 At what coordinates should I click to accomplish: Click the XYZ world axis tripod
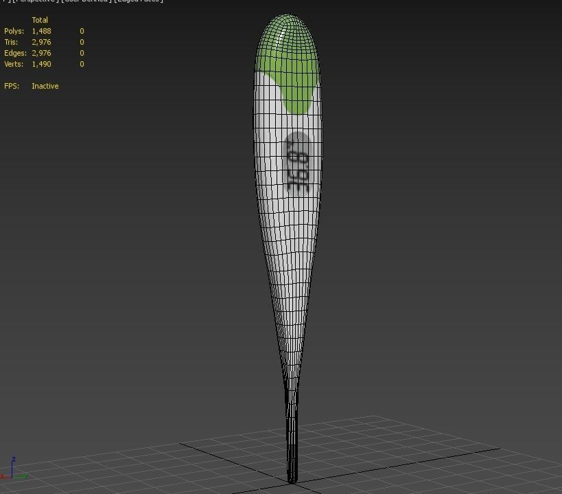click(x=13, y=469)
